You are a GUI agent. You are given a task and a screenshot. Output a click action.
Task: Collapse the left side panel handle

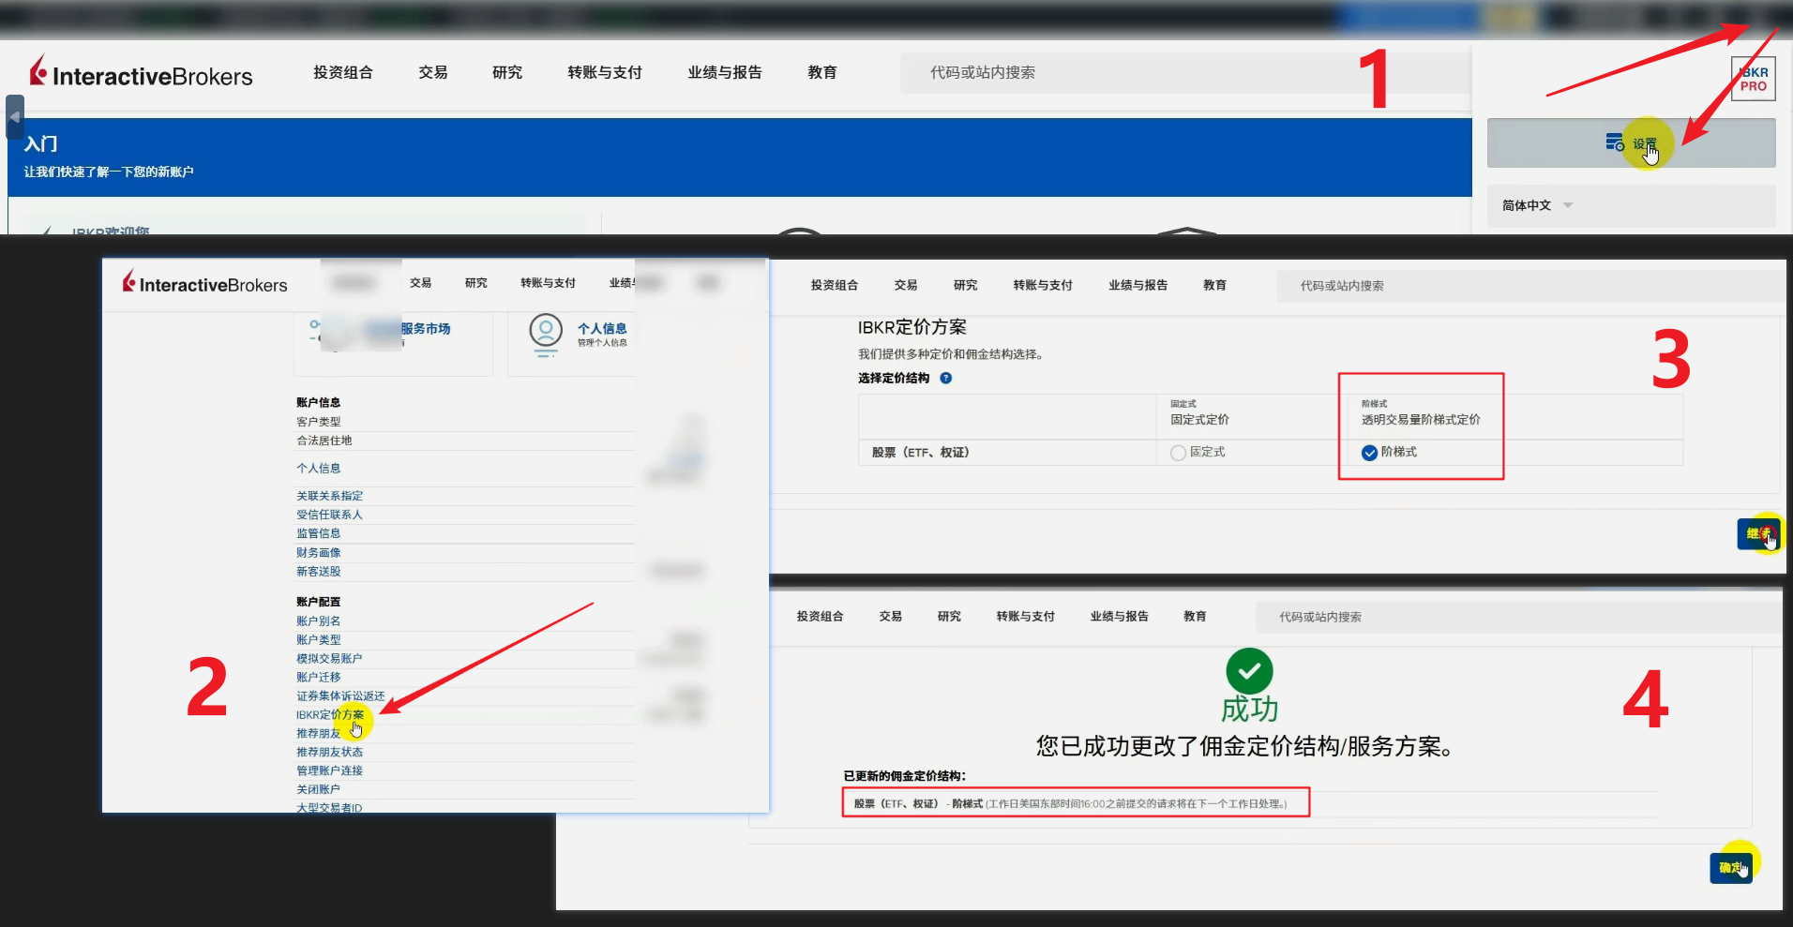[x=14, y=117]
